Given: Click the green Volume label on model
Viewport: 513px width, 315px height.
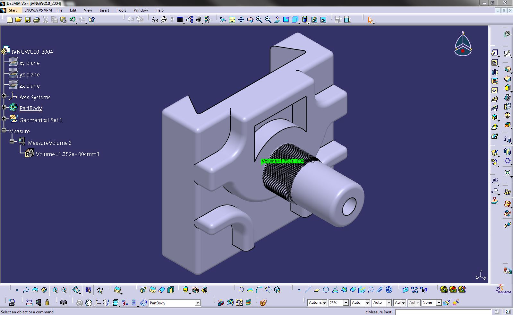Looking at the screenshot, I should coord(283,161).
